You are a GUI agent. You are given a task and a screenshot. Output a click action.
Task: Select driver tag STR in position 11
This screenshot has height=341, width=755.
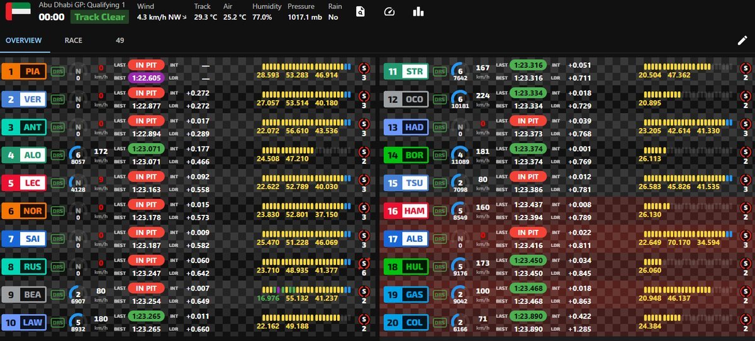coord(406,71)
